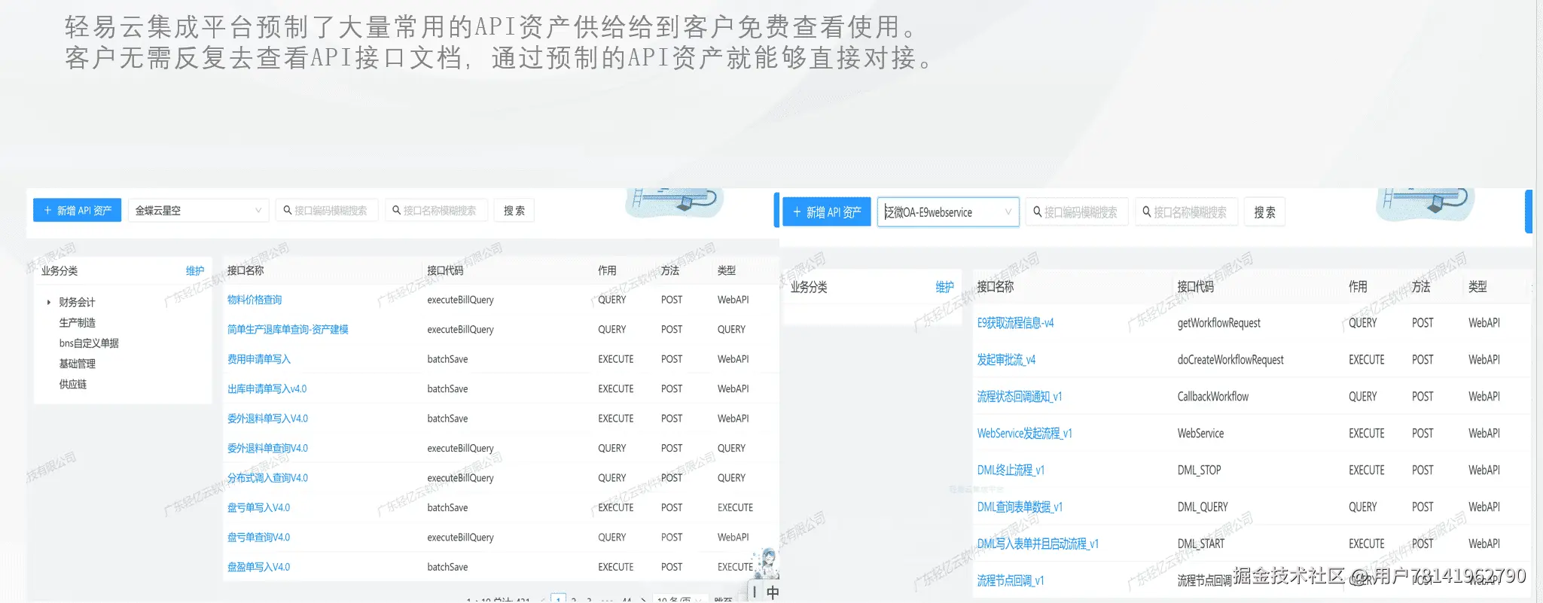Click magnifier icon in left 接口编码模糊搜索 box
The width and height of the screenshot is (1543, 603).
click(287, 210)
